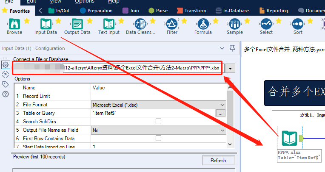
Task: Unfavorite the Browse tool star
Action: (27, 21)
